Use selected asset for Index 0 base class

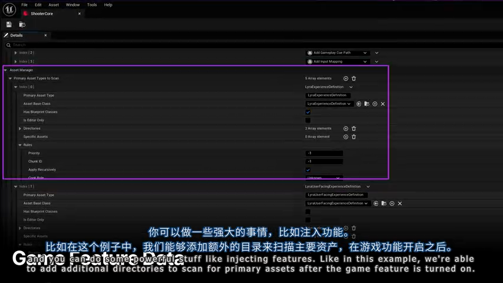(359, 104)
